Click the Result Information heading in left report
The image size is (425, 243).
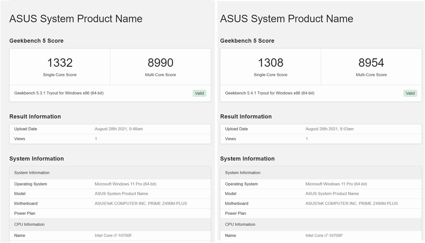(35, 117)
